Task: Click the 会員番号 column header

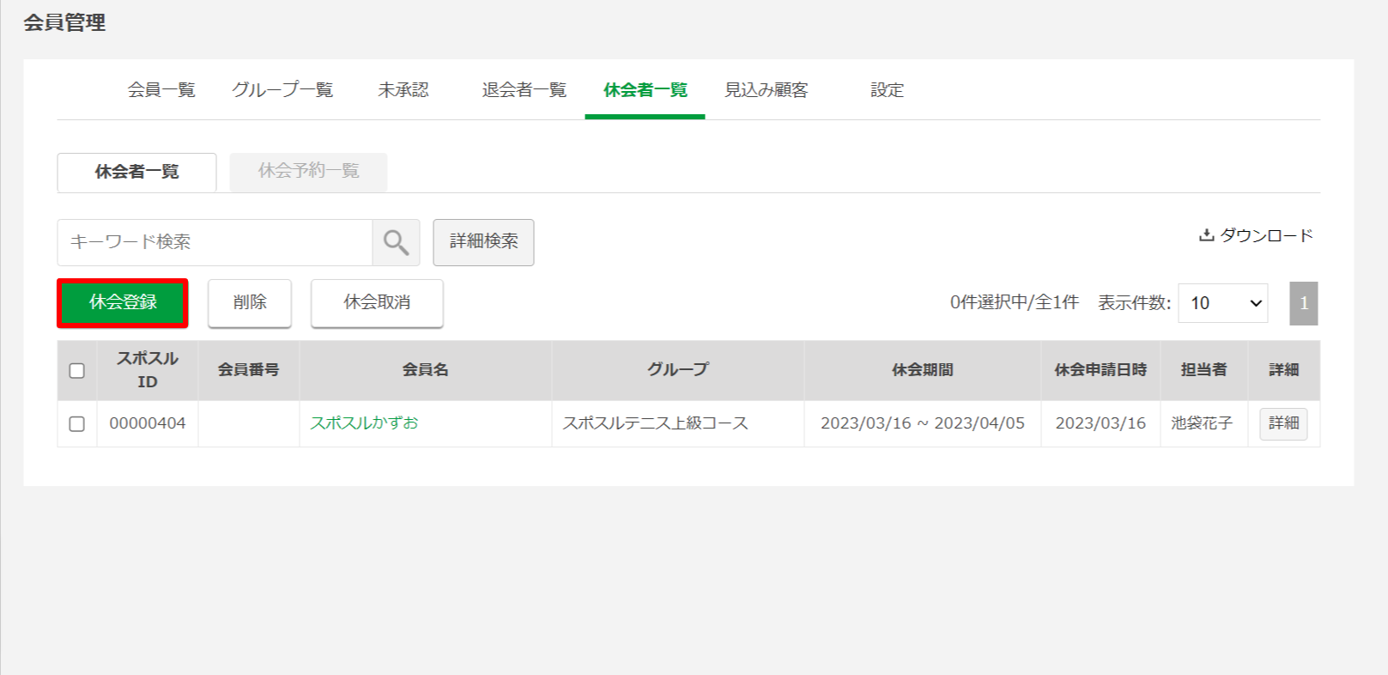Action: (249, 370)
